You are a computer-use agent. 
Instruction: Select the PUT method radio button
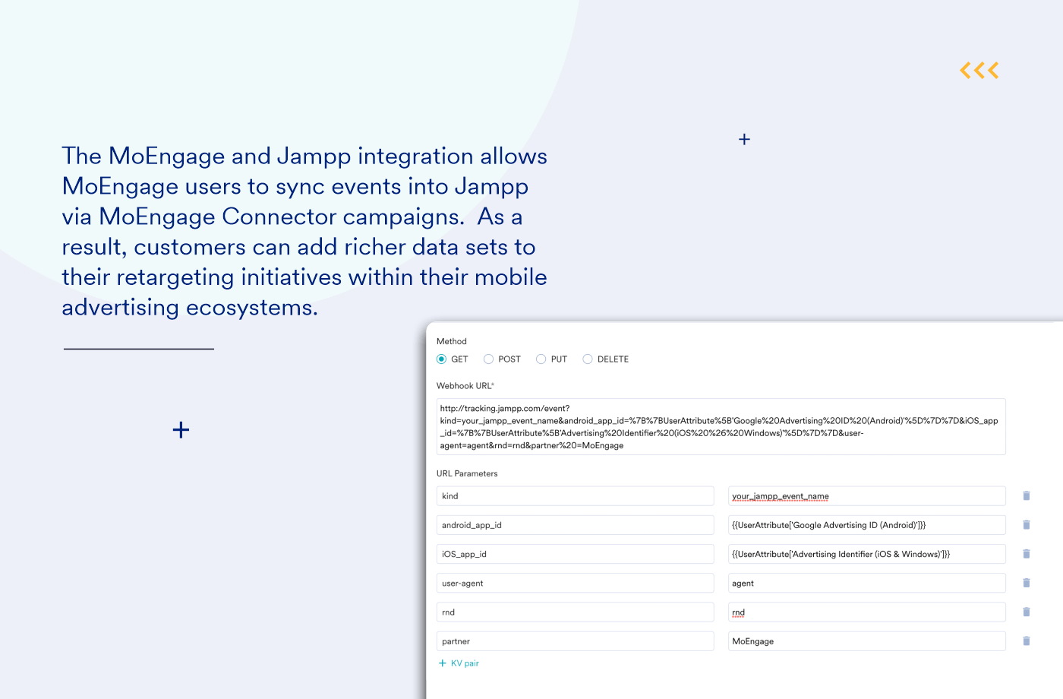[541, 359]
